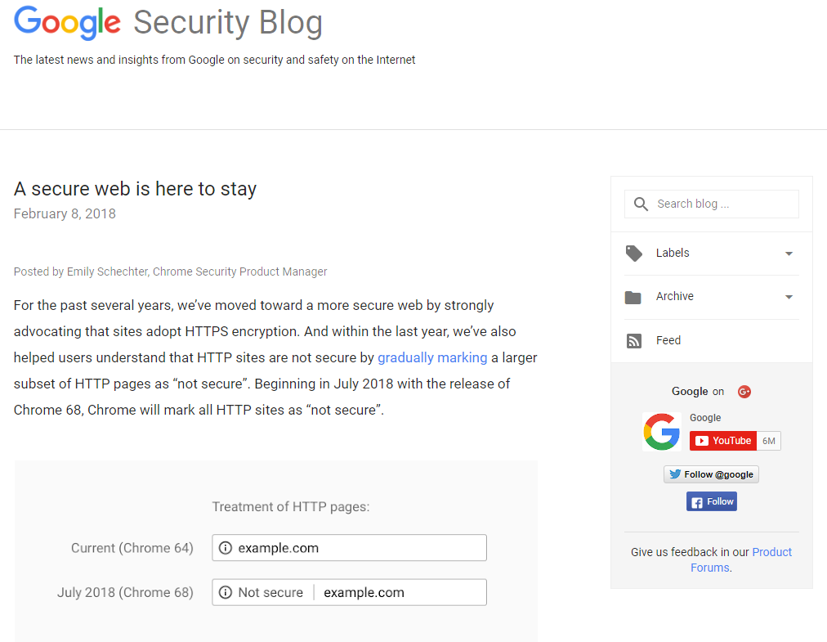Expand the Labels dropdown arrow

click(x=789, y=254)
